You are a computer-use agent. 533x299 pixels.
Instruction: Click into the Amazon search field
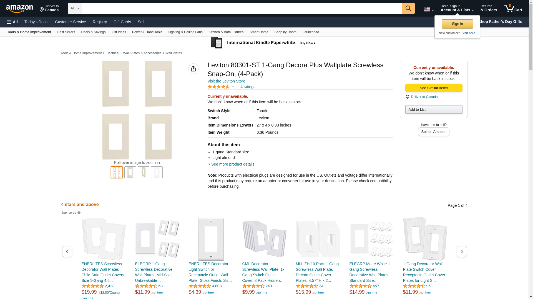pos(242,8)
